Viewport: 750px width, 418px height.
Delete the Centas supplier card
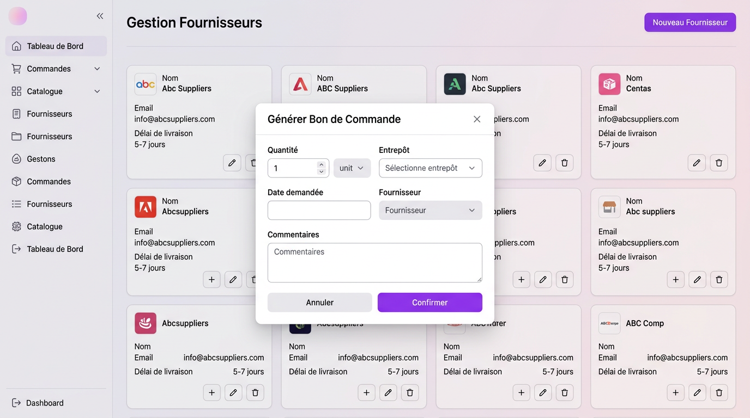[719, 163]
